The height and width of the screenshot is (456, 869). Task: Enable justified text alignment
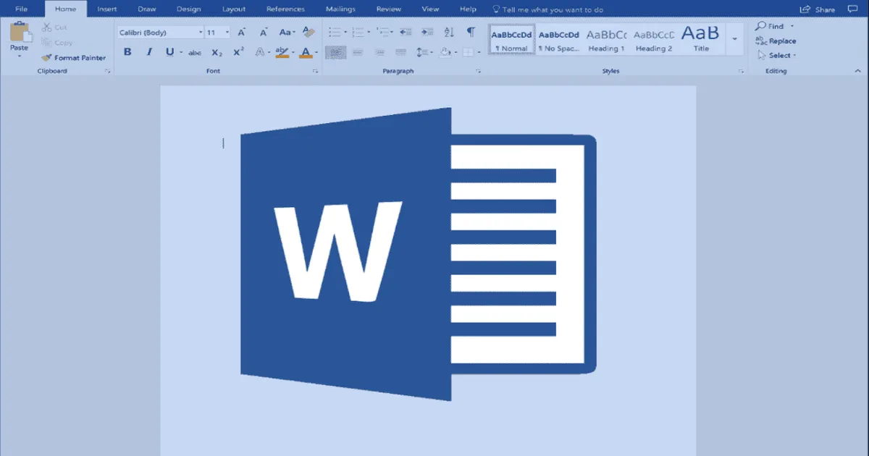click(x=401, y=51)
